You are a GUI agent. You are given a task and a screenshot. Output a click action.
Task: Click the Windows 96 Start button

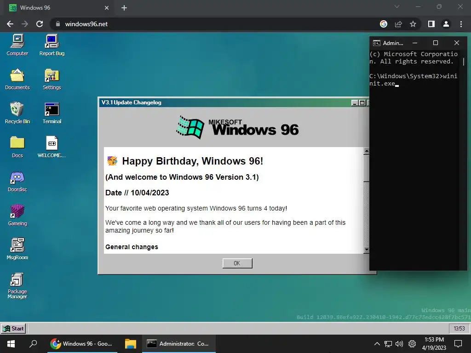[13, 328]
